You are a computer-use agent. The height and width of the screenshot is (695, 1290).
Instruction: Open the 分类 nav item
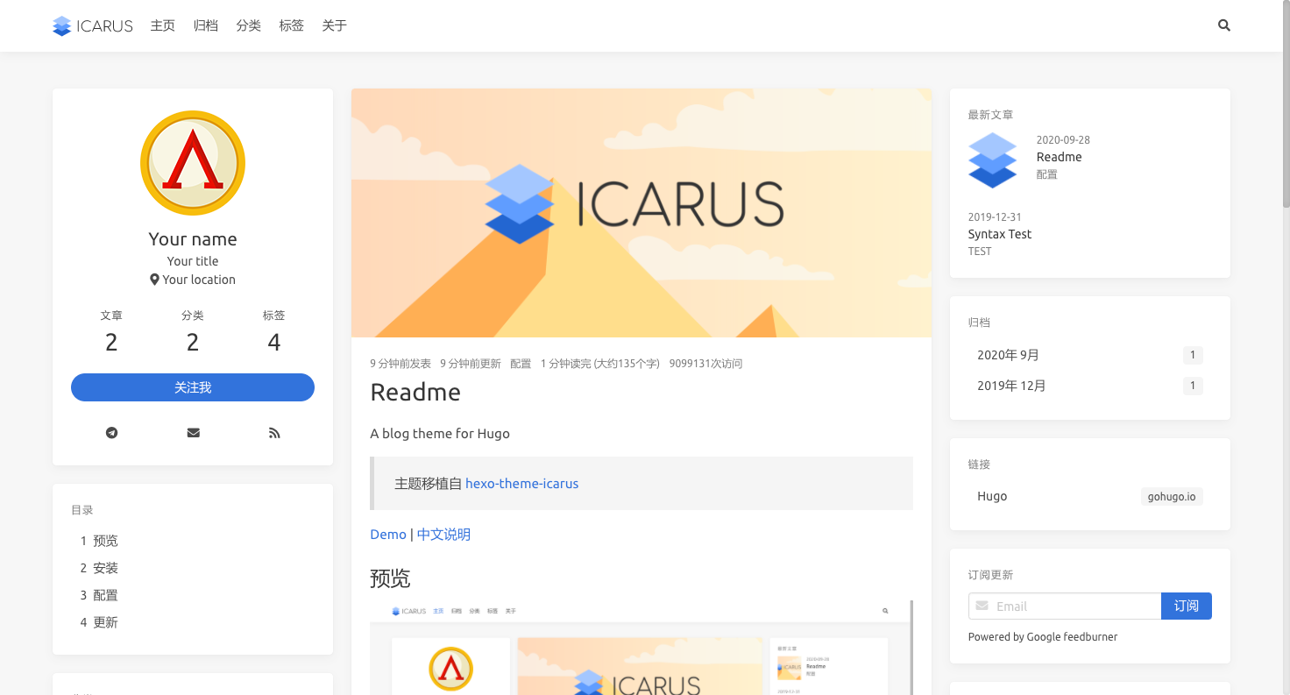pyautogui.click(x=249, y=26)
